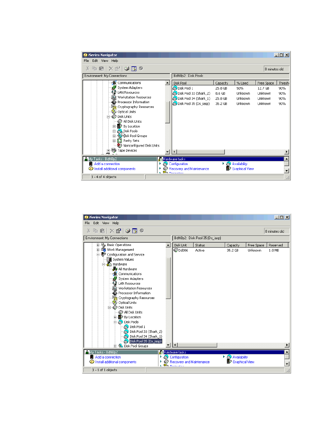Open the File menu in the Disk Pool 35 window
326x422 pixels.
coord(87,223)
